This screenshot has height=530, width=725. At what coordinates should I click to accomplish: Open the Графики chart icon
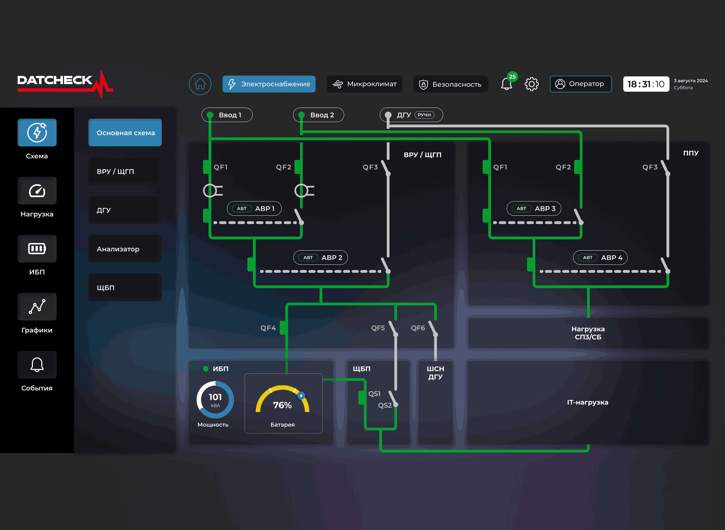37,307
